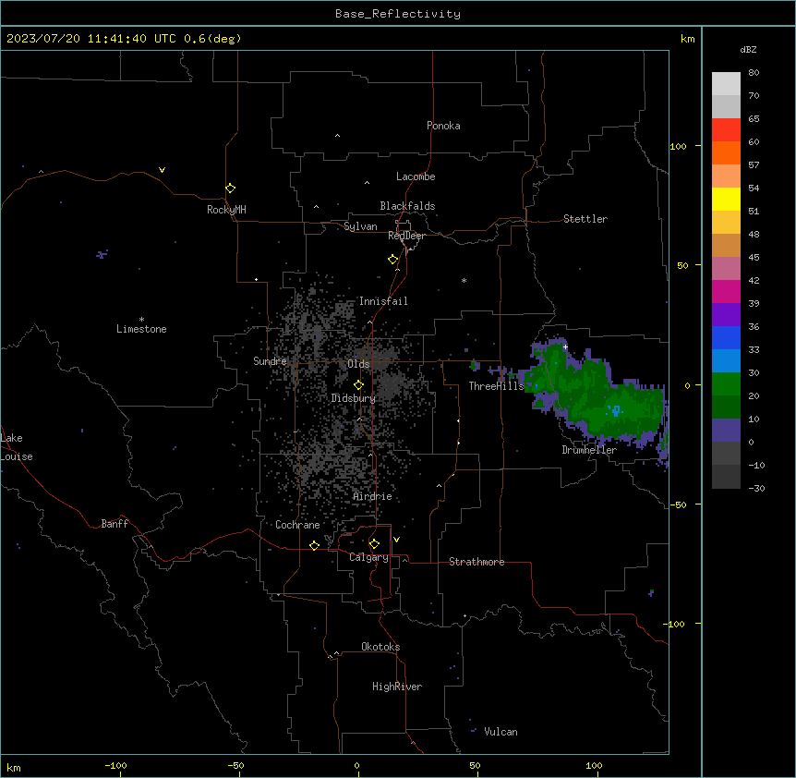The width and height of the screenshot is (796, 778).
Task: Click the Okotoks town label
Action: [x=380, y=647]
